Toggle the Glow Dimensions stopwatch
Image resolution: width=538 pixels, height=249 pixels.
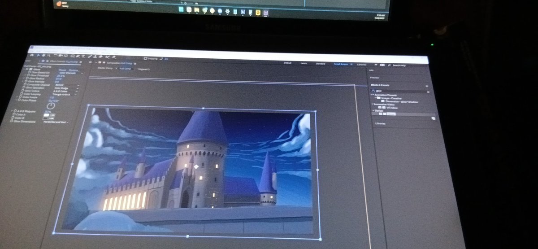pos(12,121)
